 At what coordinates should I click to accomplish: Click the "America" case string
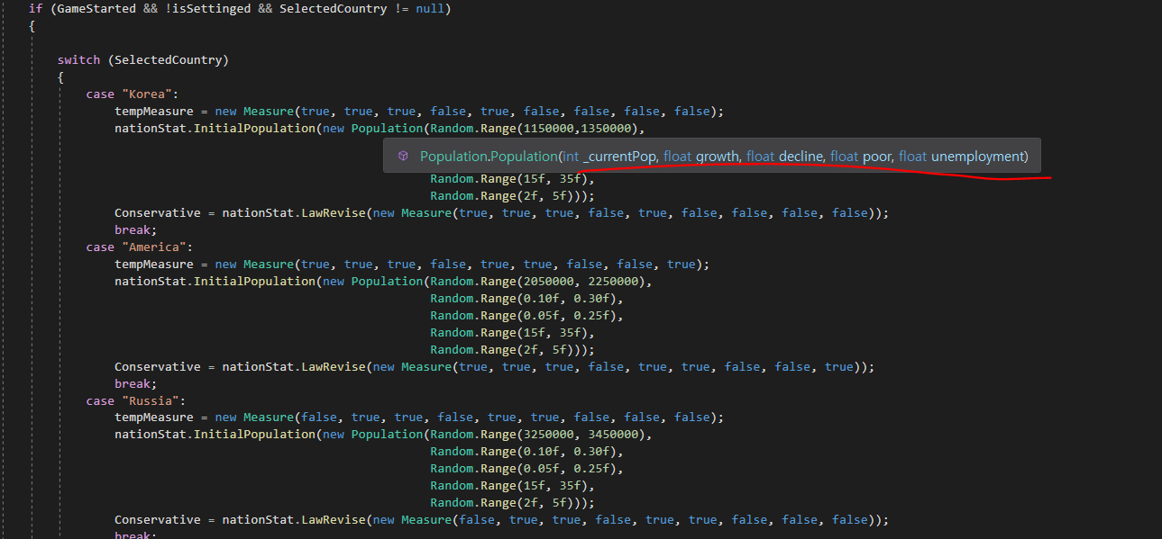[154, 247]
